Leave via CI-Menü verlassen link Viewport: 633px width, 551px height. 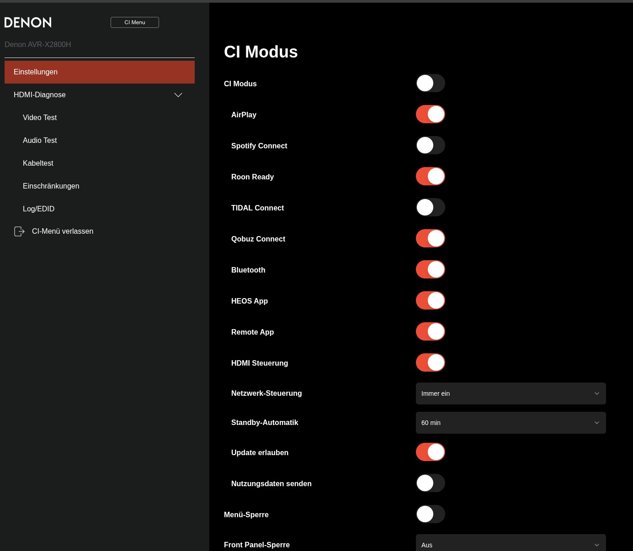pos(63,231)
